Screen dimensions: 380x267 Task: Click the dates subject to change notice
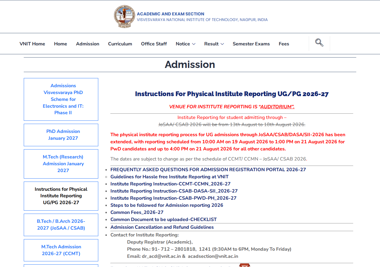[209, 159]
